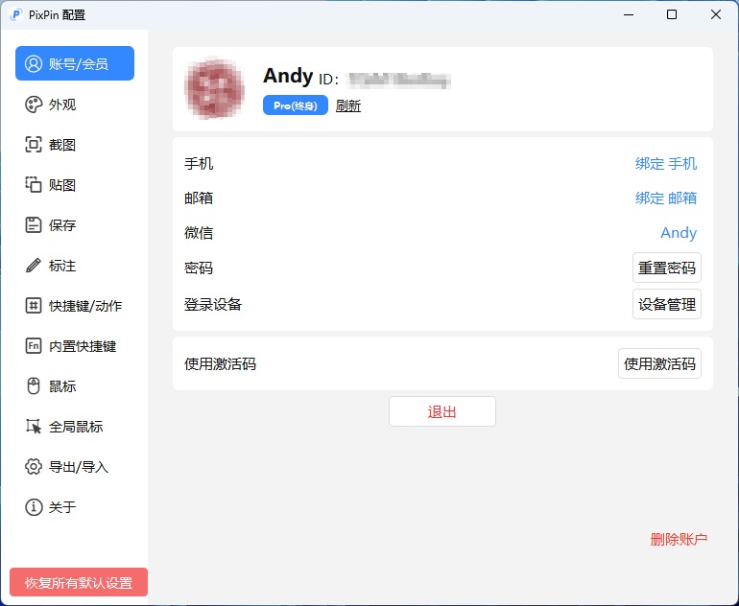The height and width of the screenshot is (606, 739).
Task: Open 设备管理 for login devices
Action: pyautogui.click(x=667, y=304)
